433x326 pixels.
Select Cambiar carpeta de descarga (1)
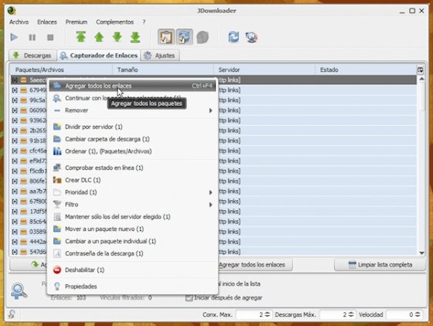[132, 139]
